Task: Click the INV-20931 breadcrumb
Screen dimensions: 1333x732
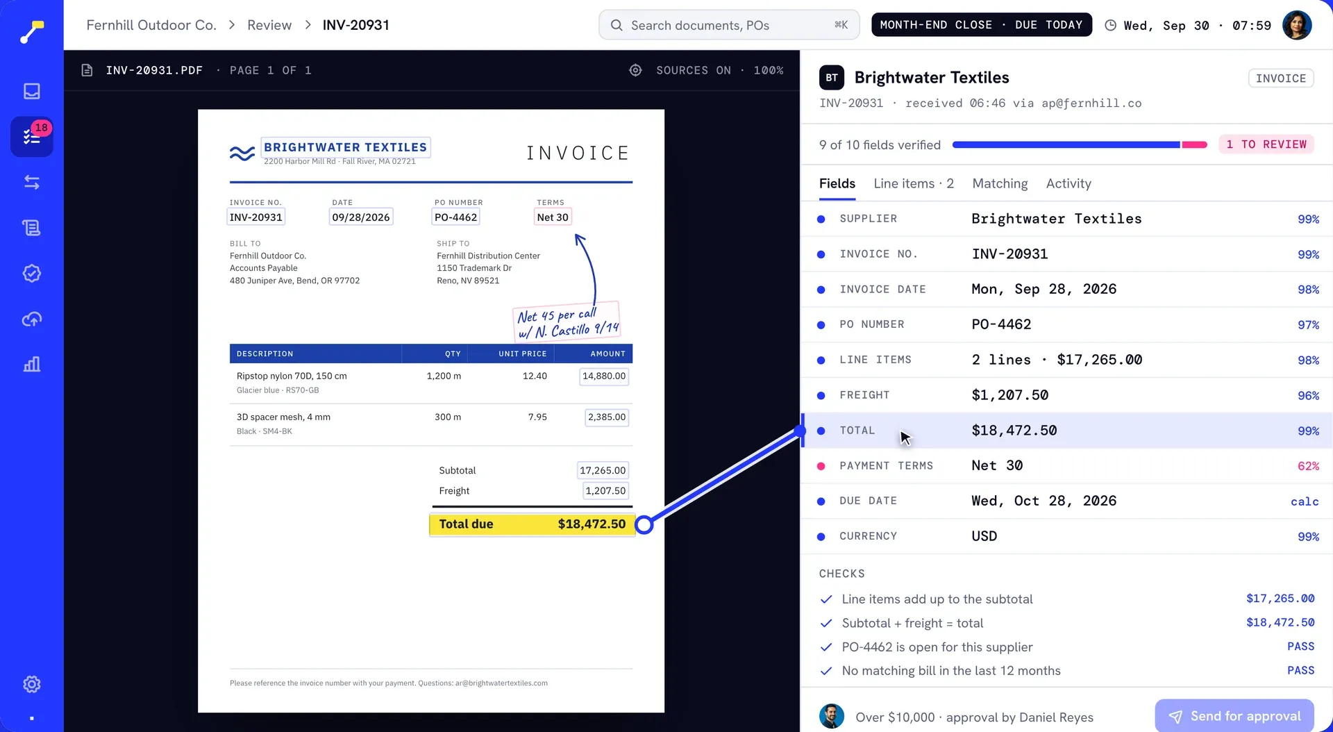Action: (x=356, y=25)
